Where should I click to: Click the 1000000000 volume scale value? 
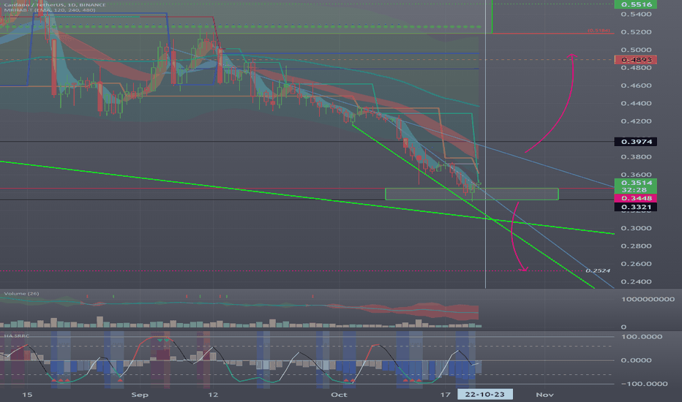click(x=648, y=299)
